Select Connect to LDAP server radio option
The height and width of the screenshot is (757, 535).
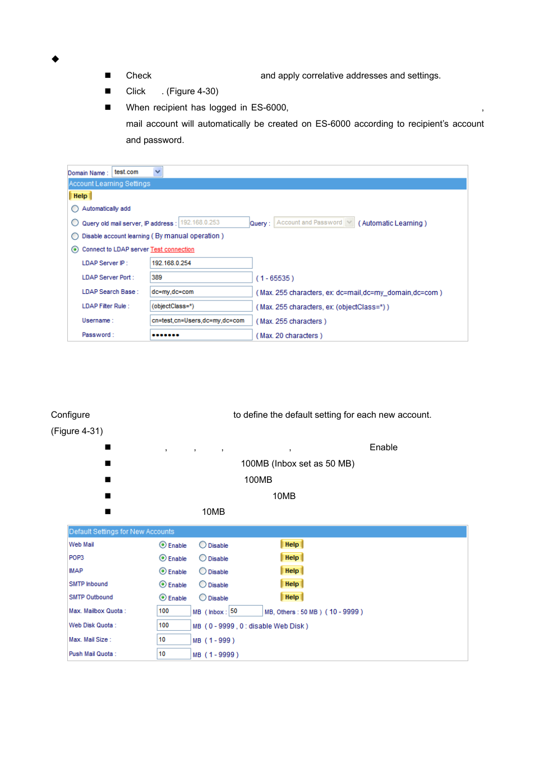(75, 250)
